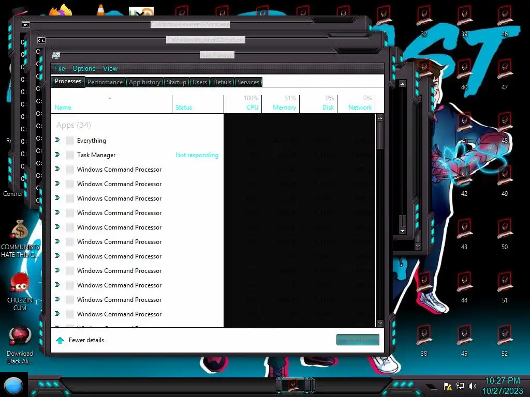The image size is (530, 397).
Task: Open the Options menu
Action: click(84, 69)
